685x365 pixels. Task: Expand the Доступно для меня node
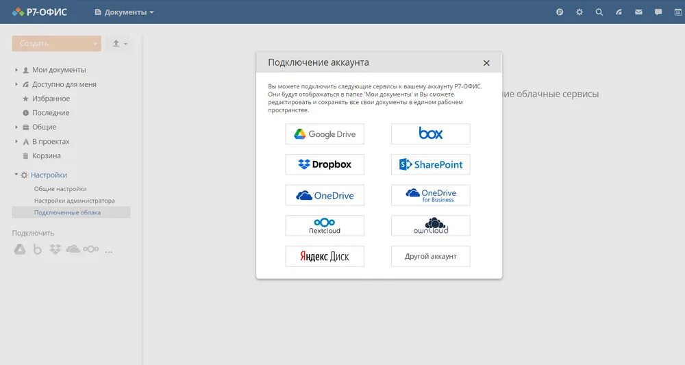point(16,84)
